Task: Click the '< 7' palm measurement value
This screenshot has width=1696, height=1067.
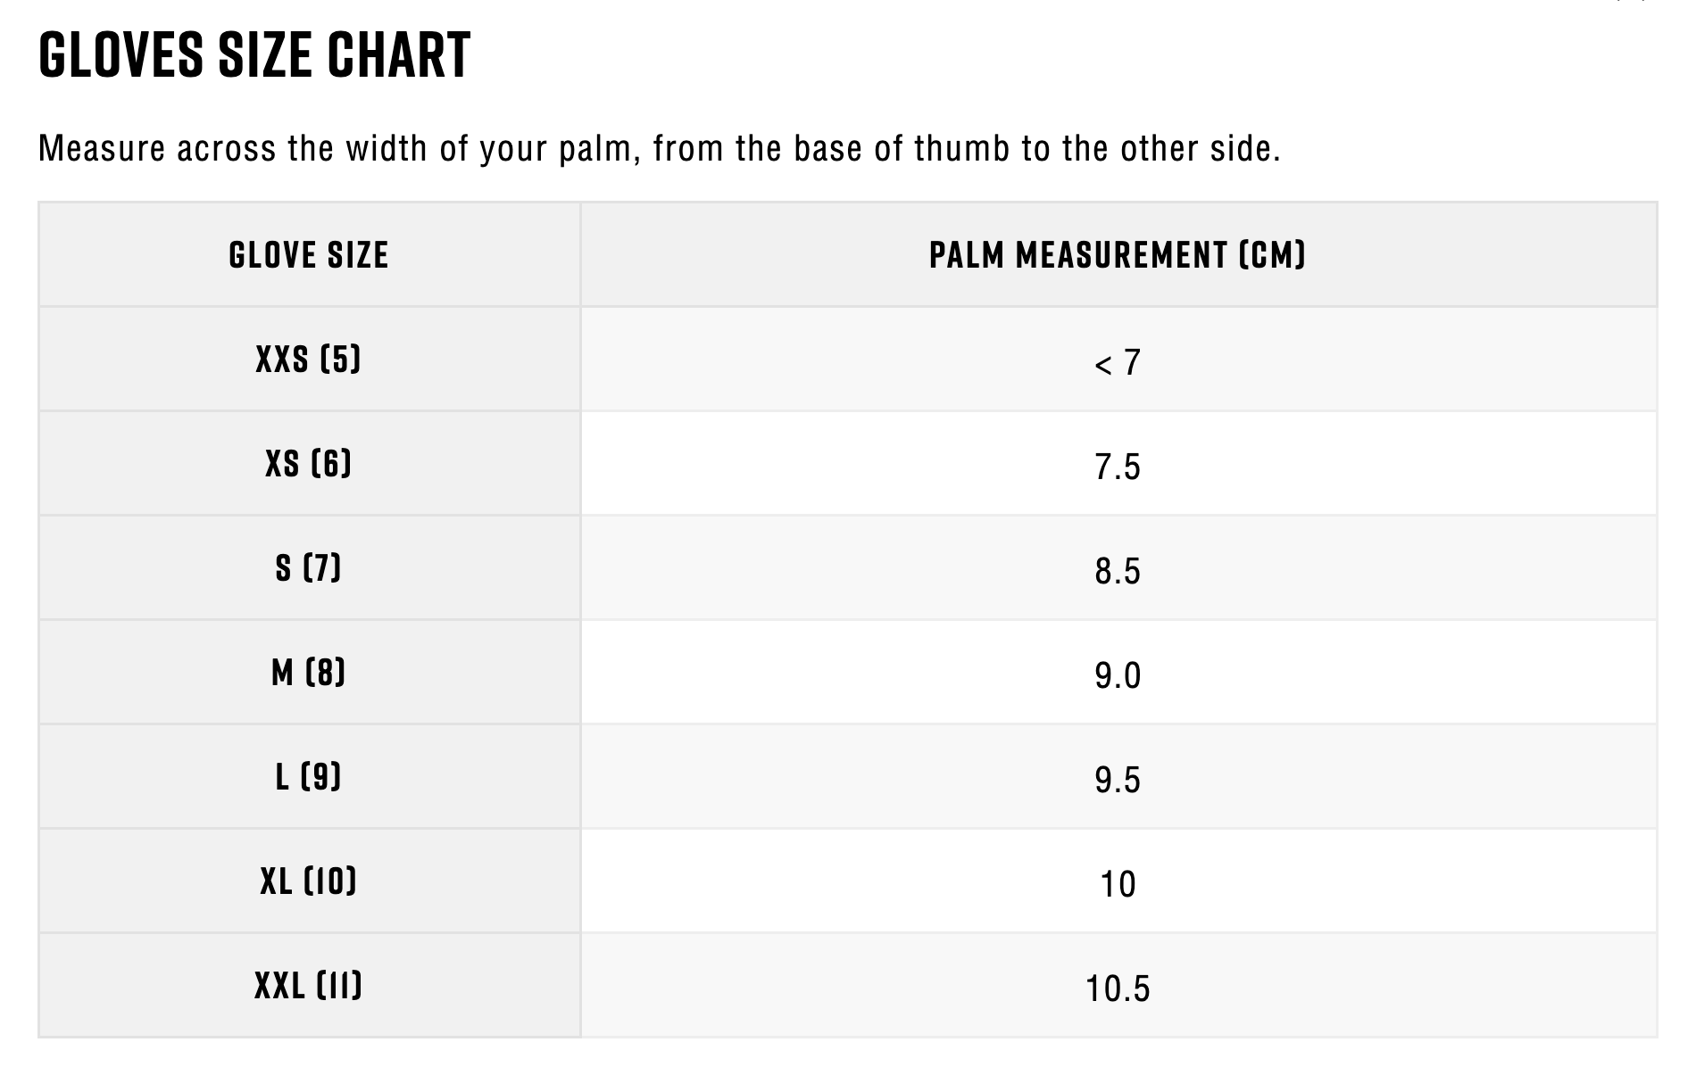Action: coord(1118,363)
